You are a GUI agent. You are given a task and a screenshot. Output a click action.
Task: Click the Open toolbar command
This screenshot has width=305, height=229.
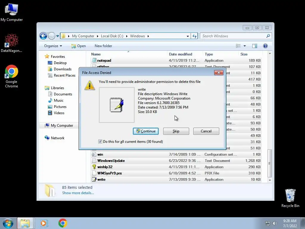click(x=78, y=46)
